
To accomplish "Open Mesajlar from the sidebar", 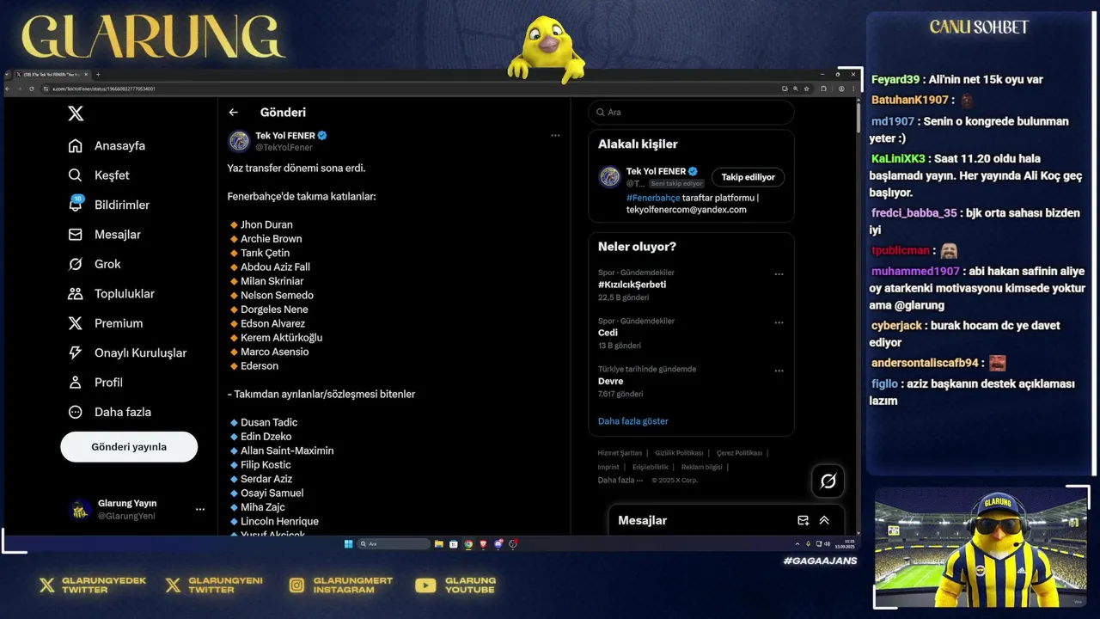I will (104, 235).
